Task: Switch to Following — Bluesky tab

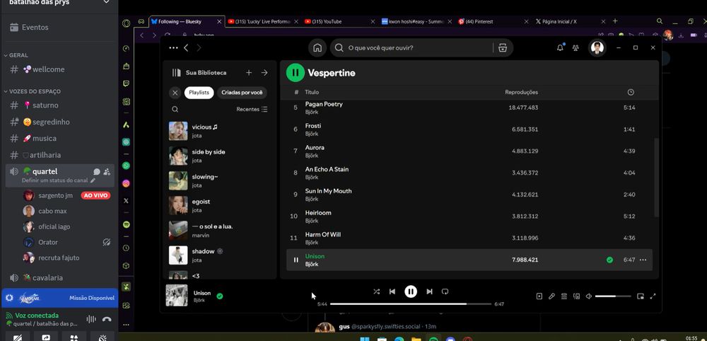Action: 187,22
